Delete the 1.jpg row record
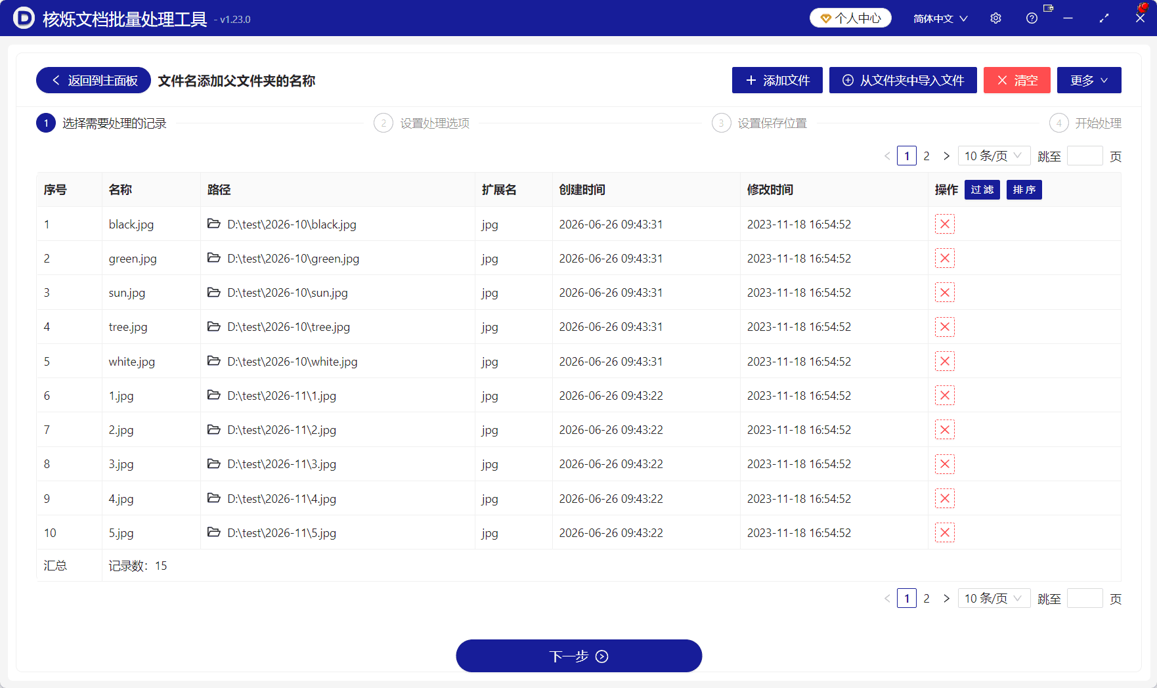1157x688 pixels. [944, 395]
